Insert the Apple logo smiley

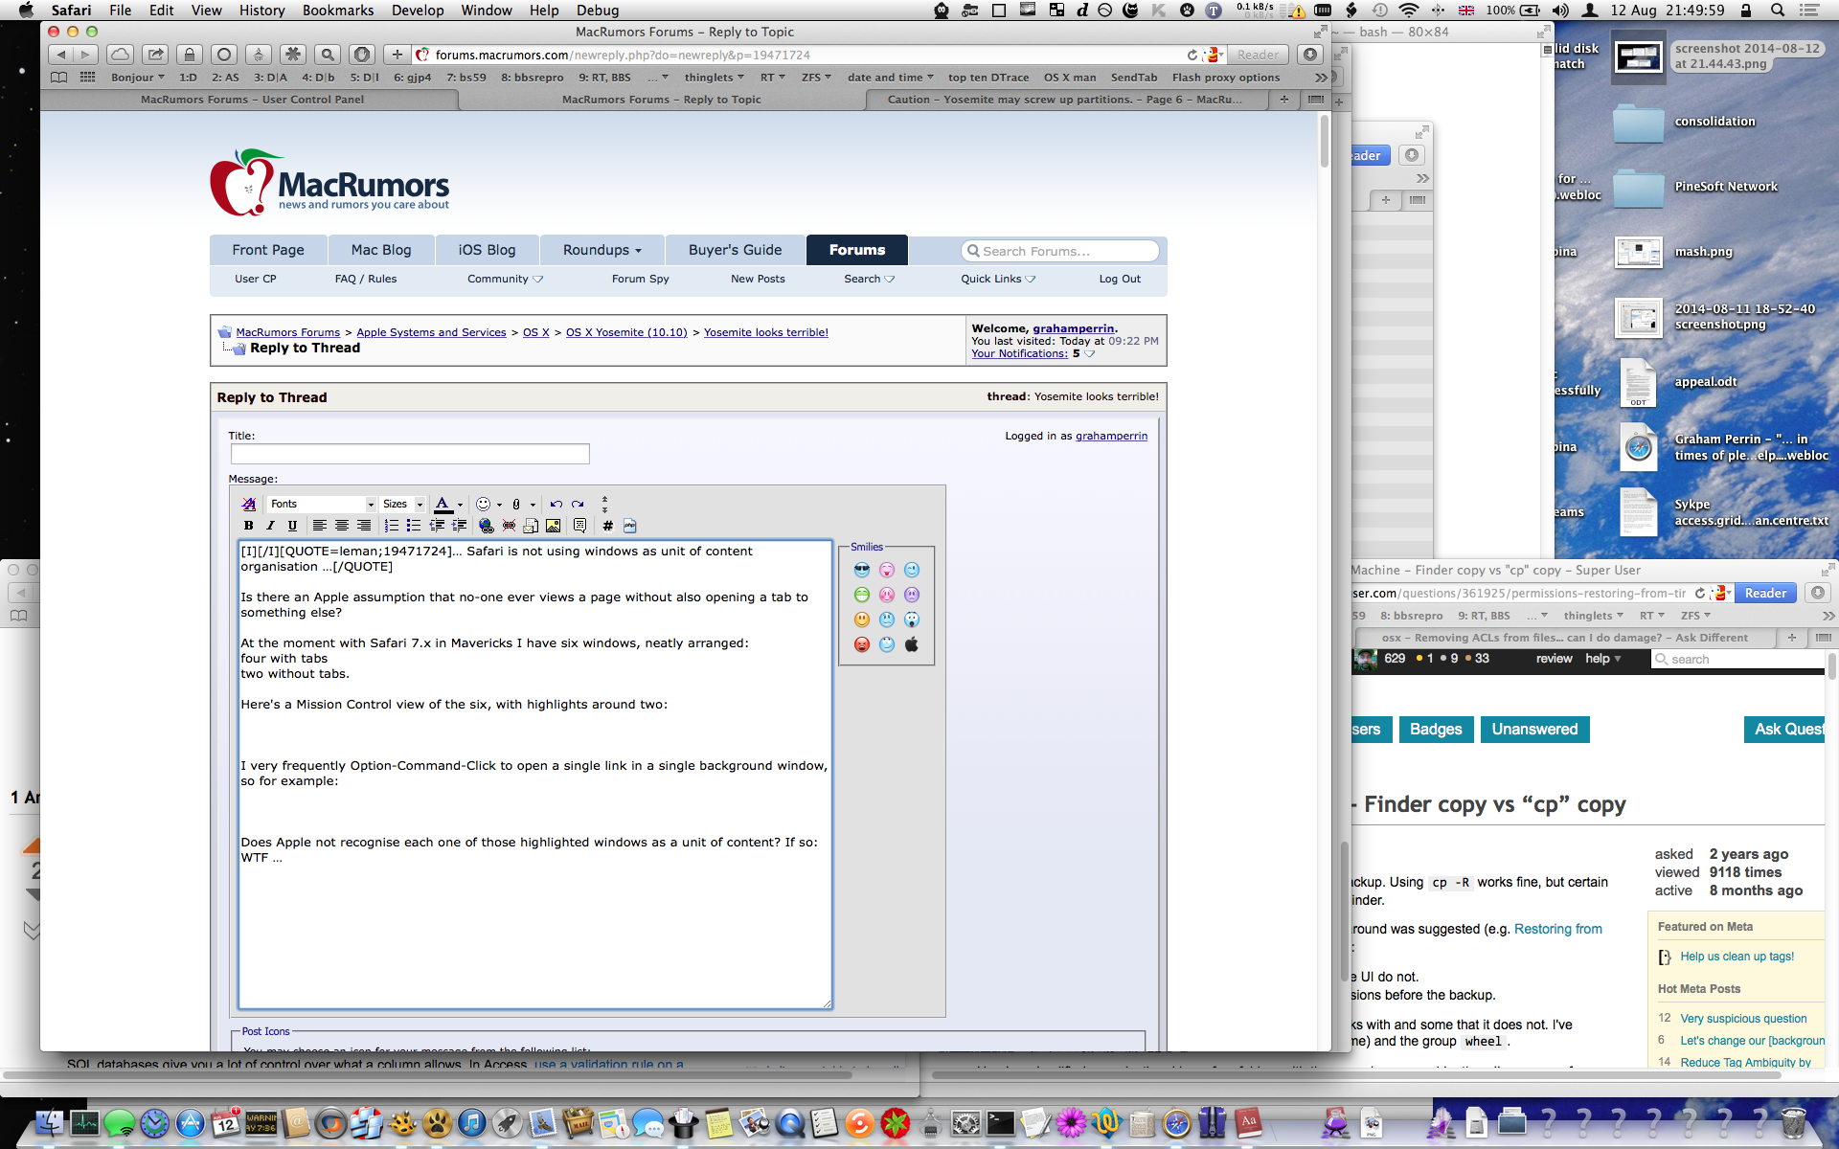tap(912, 644)
